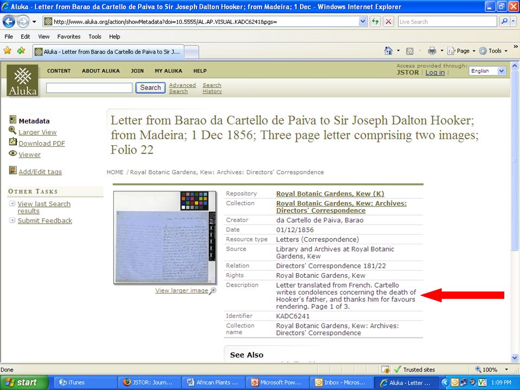Click the View larger image link

pos(181,290)
